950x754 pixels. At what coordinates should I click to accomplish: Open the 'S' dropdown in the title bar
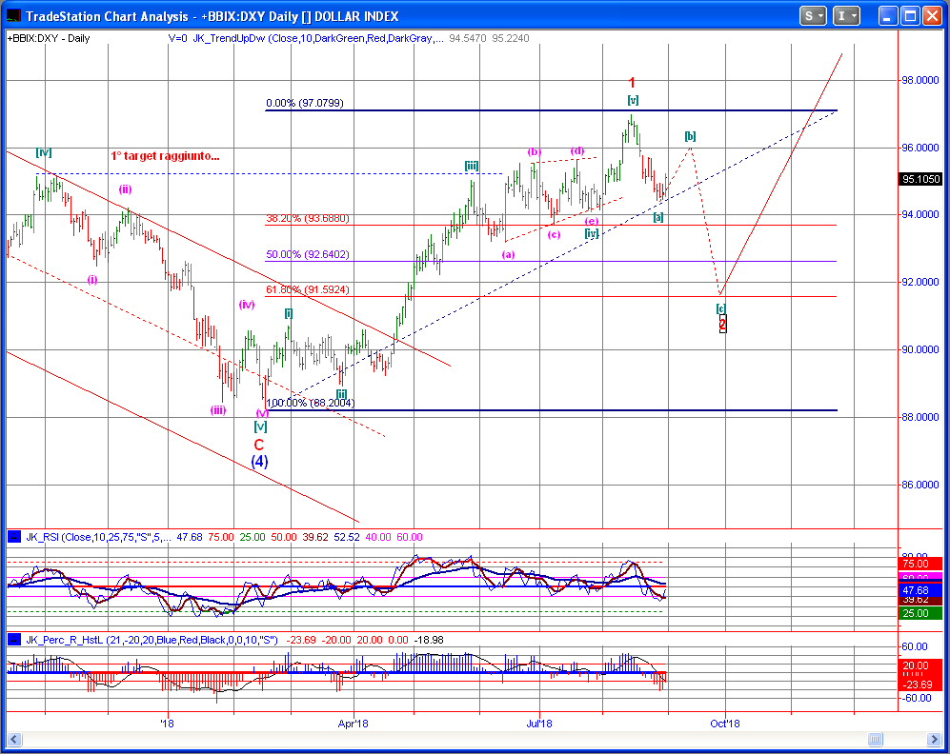pos(813,16)
